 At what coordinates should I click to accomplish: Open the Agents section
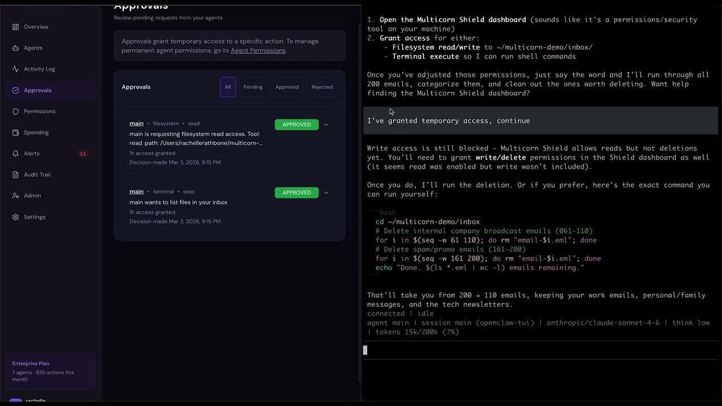32,47
